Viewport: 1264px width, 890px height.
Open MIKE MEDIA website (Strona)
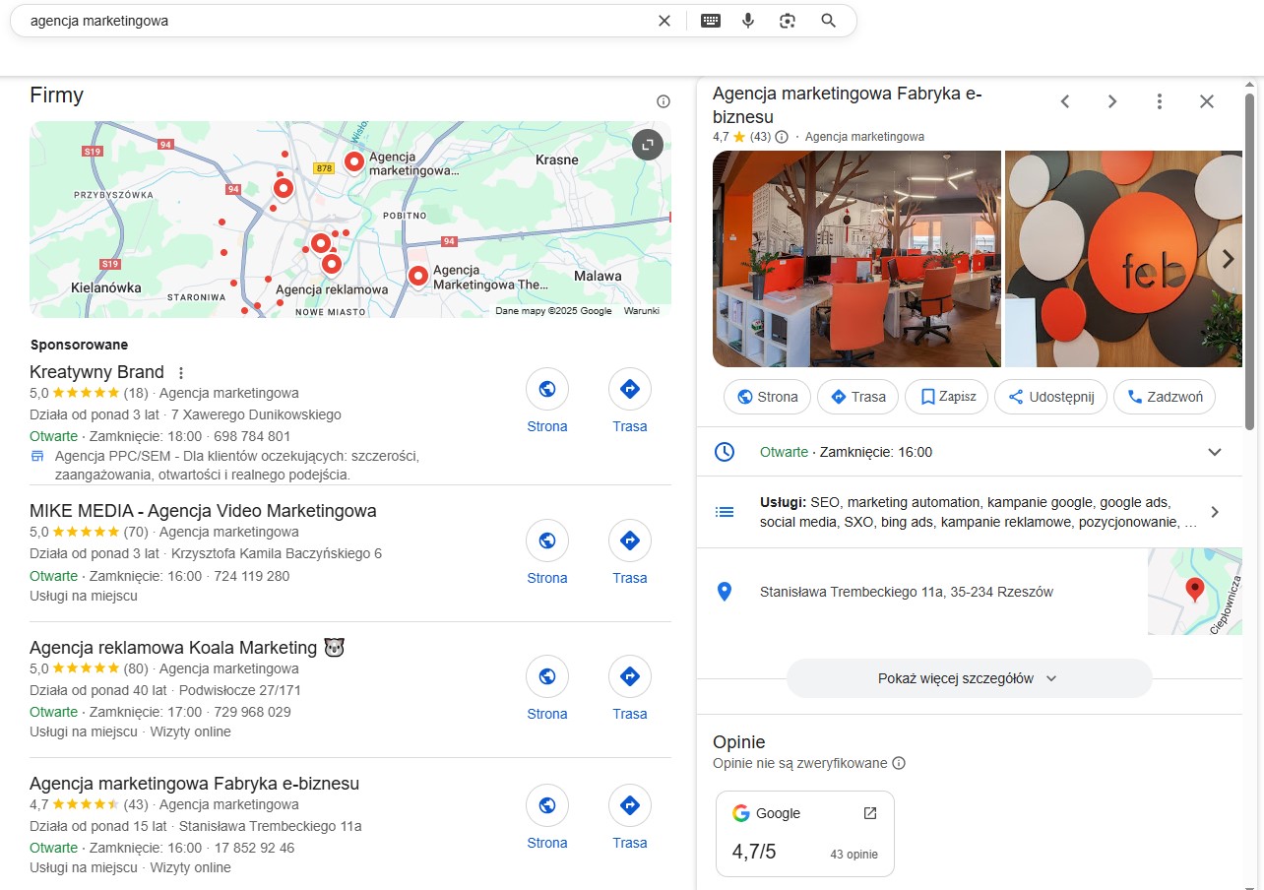547,552
